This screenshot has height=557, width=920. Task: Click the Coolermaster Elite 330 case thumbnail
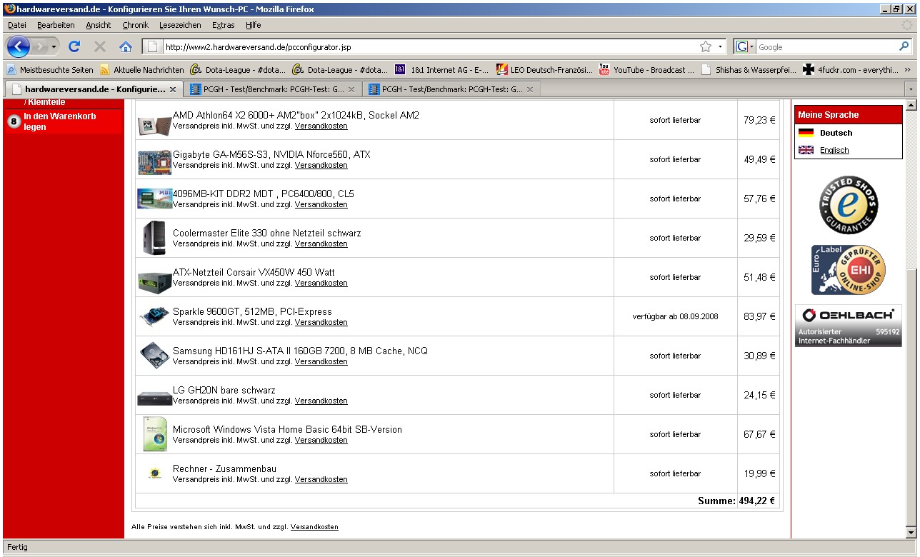(154, 238)
